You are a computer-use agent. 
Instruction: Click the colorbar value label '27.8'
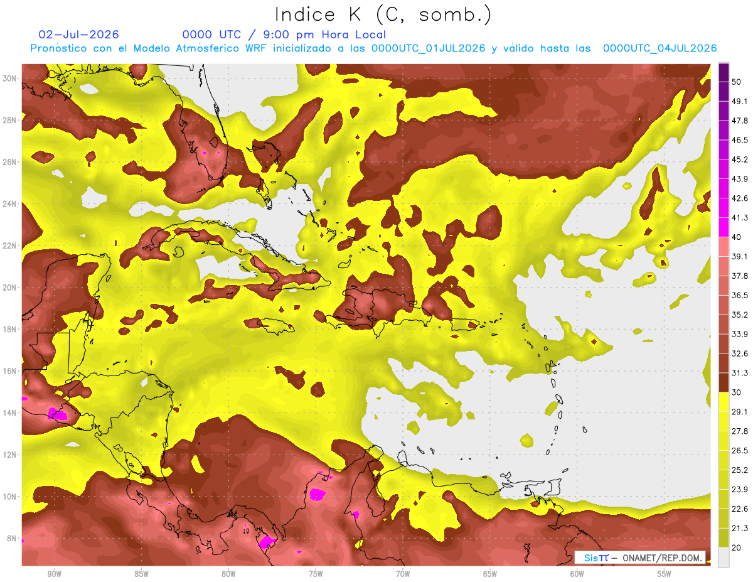click(740, 431)
